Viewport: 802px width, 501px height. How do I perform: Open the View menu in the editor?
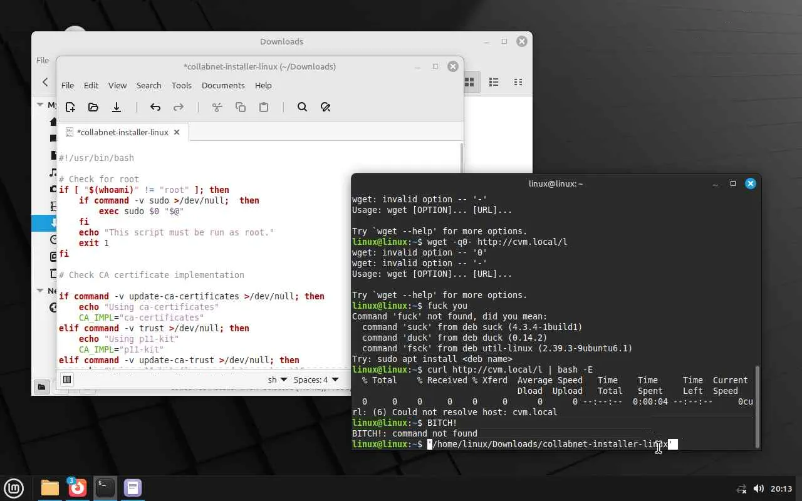117,85
